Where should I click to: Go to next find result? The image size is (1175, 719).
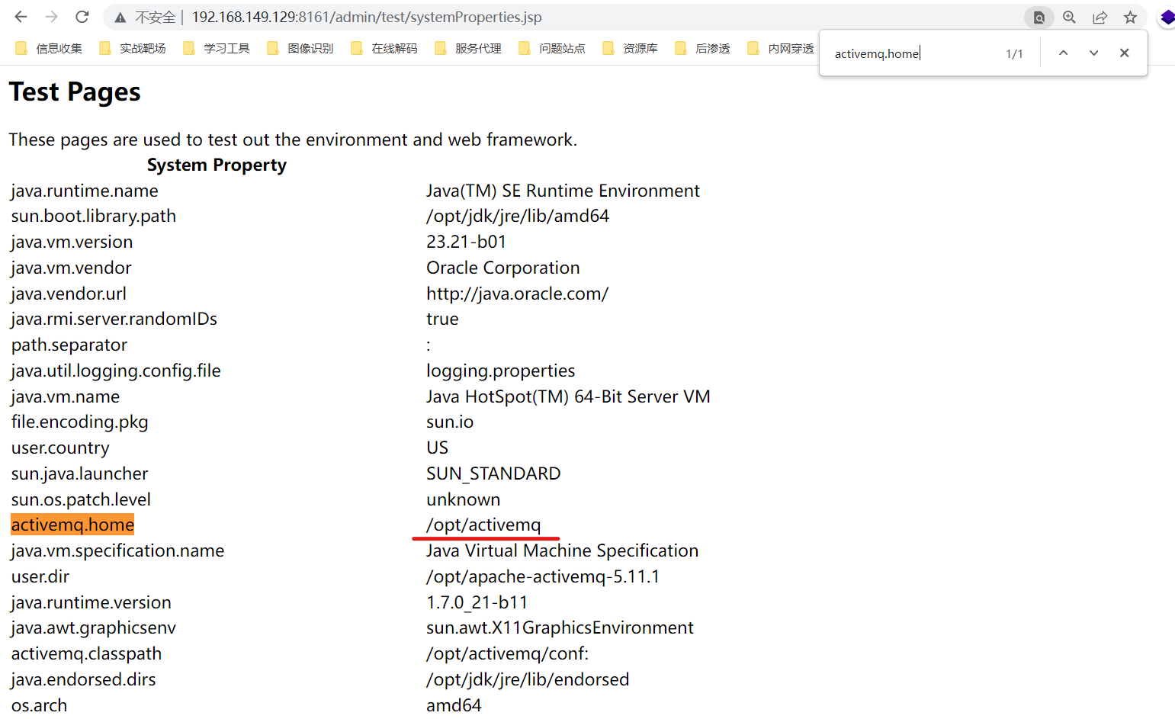[1093, 53]
